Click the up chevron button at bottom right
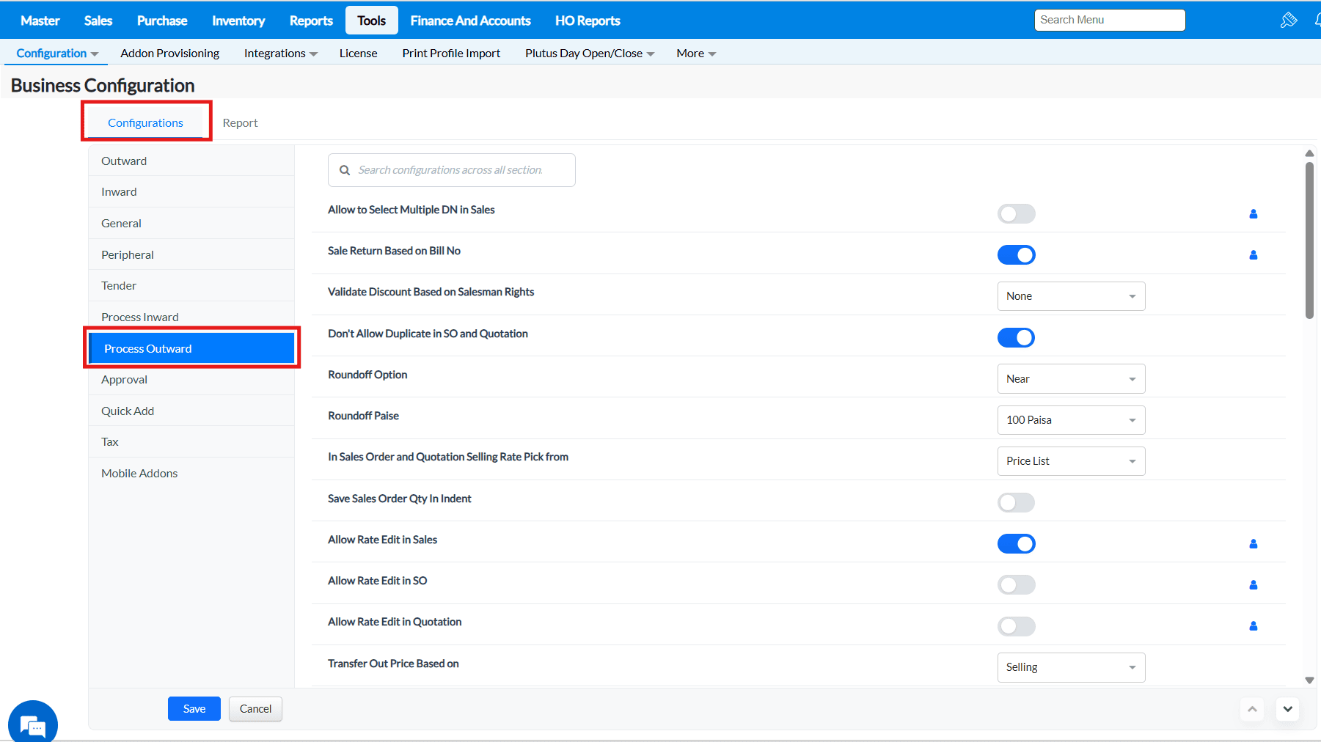This screenshot has width=1321, height=742. pos(1252,709)
